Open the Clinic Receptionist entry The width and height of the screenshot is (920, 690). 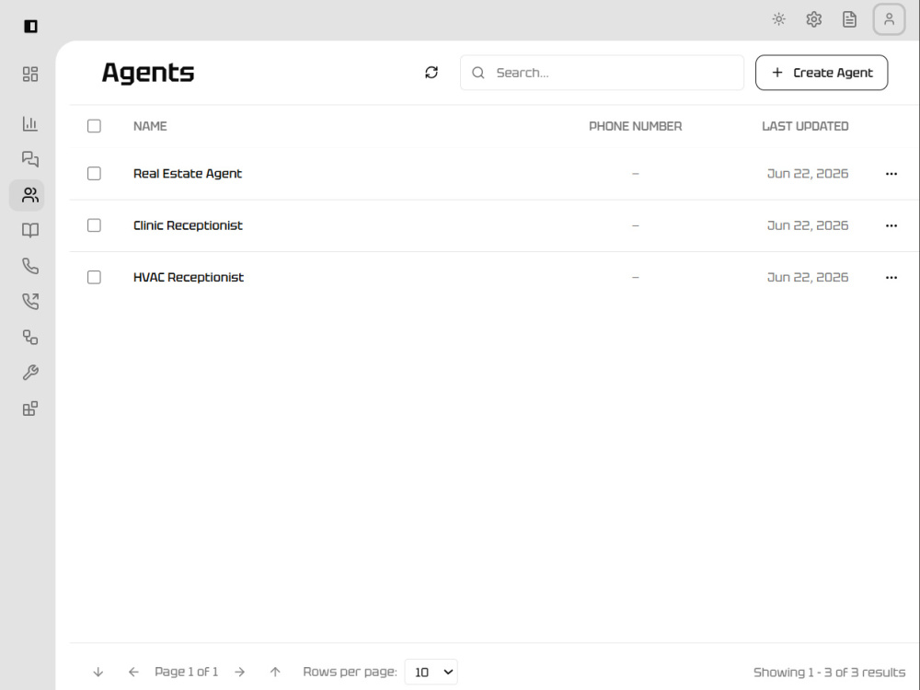[x=188, y=225]
